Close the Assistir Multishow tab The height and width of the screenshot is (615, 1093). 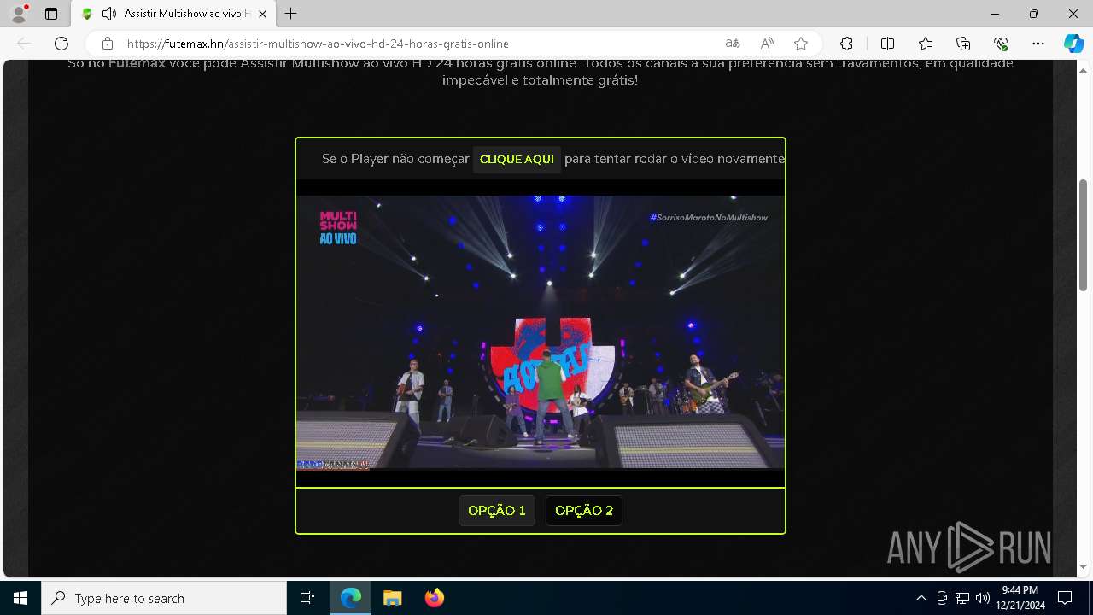pyautogui.click(x=262, y=14)
